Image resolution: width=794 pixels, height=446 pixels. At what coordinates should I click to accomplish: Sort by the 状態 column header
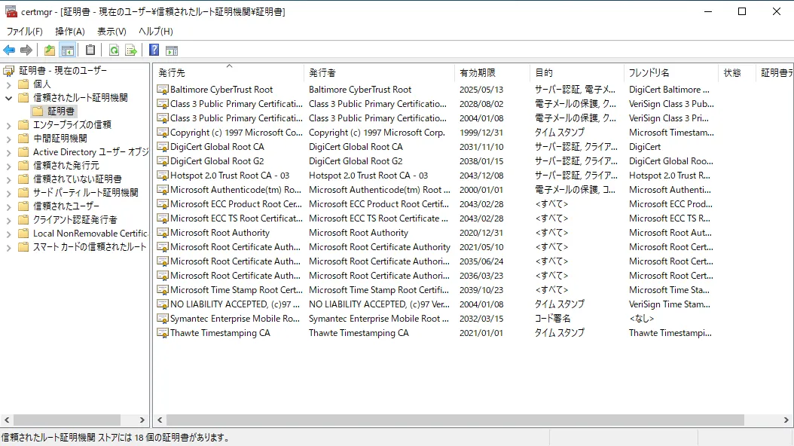click(737, 73)
